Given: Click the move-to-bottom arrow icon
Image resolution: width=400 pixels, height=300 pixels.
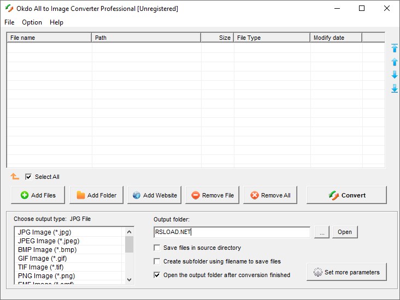Looking at the screenshot, I should point(395,88).
